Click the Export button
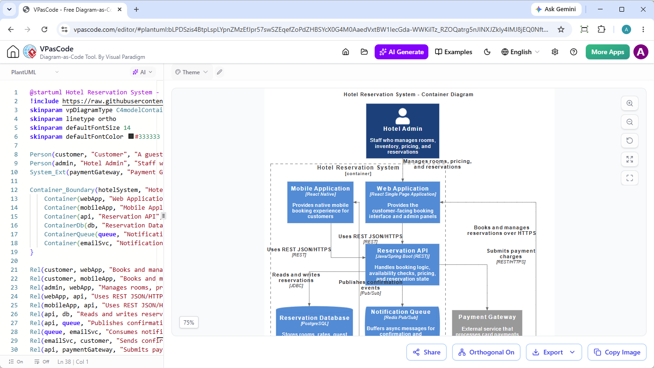654x368 pixels. 548,352
